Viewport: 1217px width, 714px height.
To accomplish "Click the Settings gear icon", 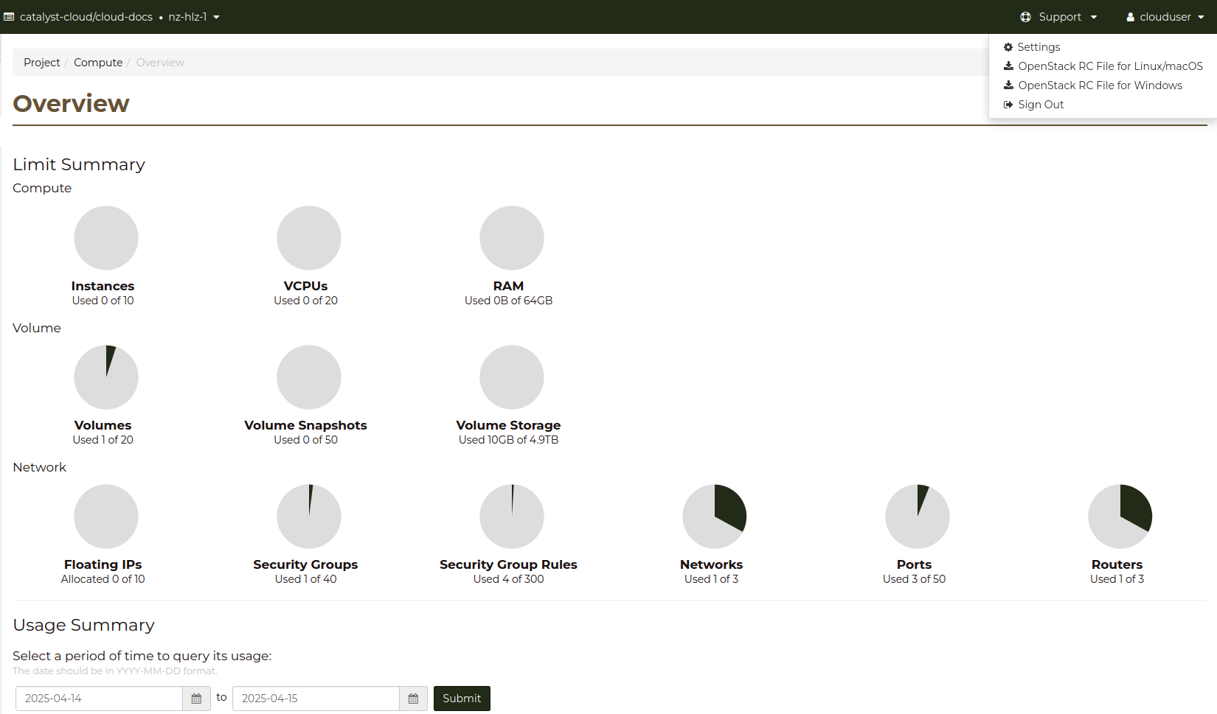I will pos(1008,46).
